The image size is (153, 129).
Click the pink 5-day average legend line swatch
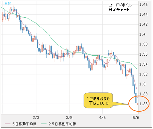[8, 124]
